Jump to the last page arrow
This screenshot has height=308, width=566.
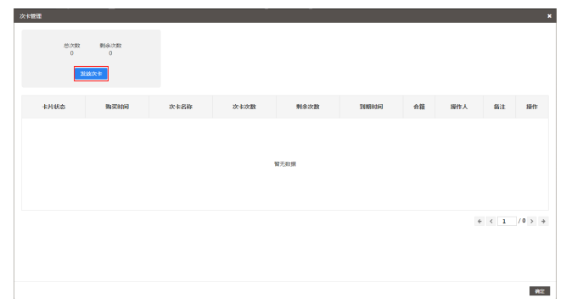point(543,221)
